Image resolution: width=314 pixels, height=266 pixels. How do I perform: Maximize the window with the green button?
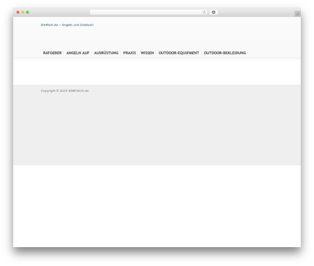point(28,13)
